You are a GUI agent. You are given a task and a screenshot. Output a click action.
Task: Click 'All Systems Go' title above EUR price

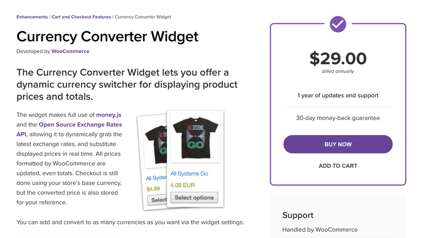click(x=185, y=174)
